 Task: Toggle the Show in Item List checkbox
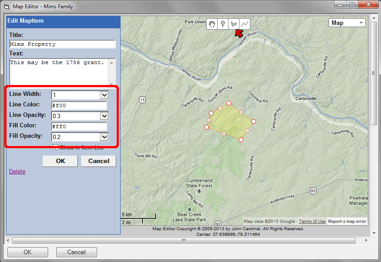55,147
